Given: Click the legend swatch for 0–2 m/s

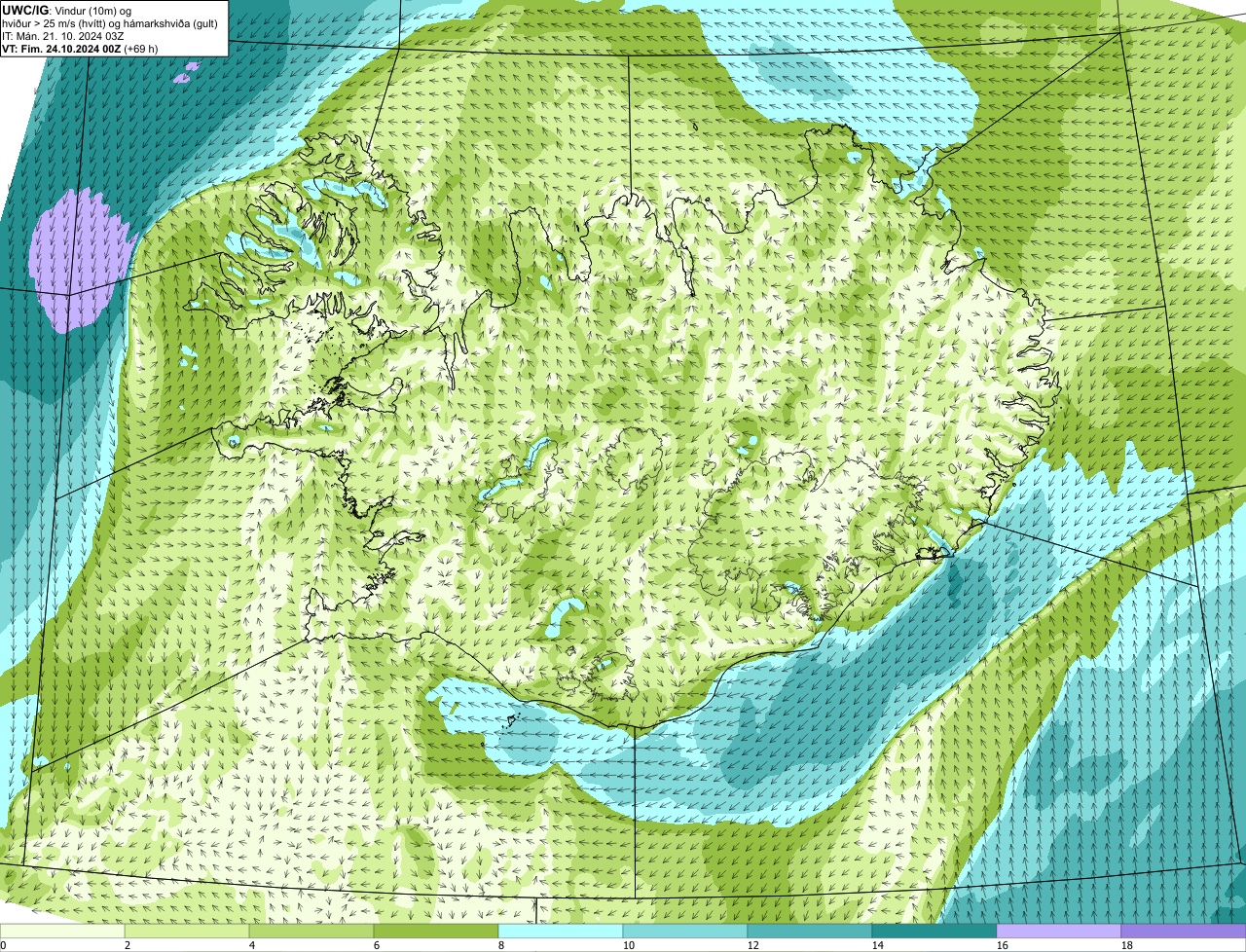Looking at the screenshot, I should coord(62,931).
